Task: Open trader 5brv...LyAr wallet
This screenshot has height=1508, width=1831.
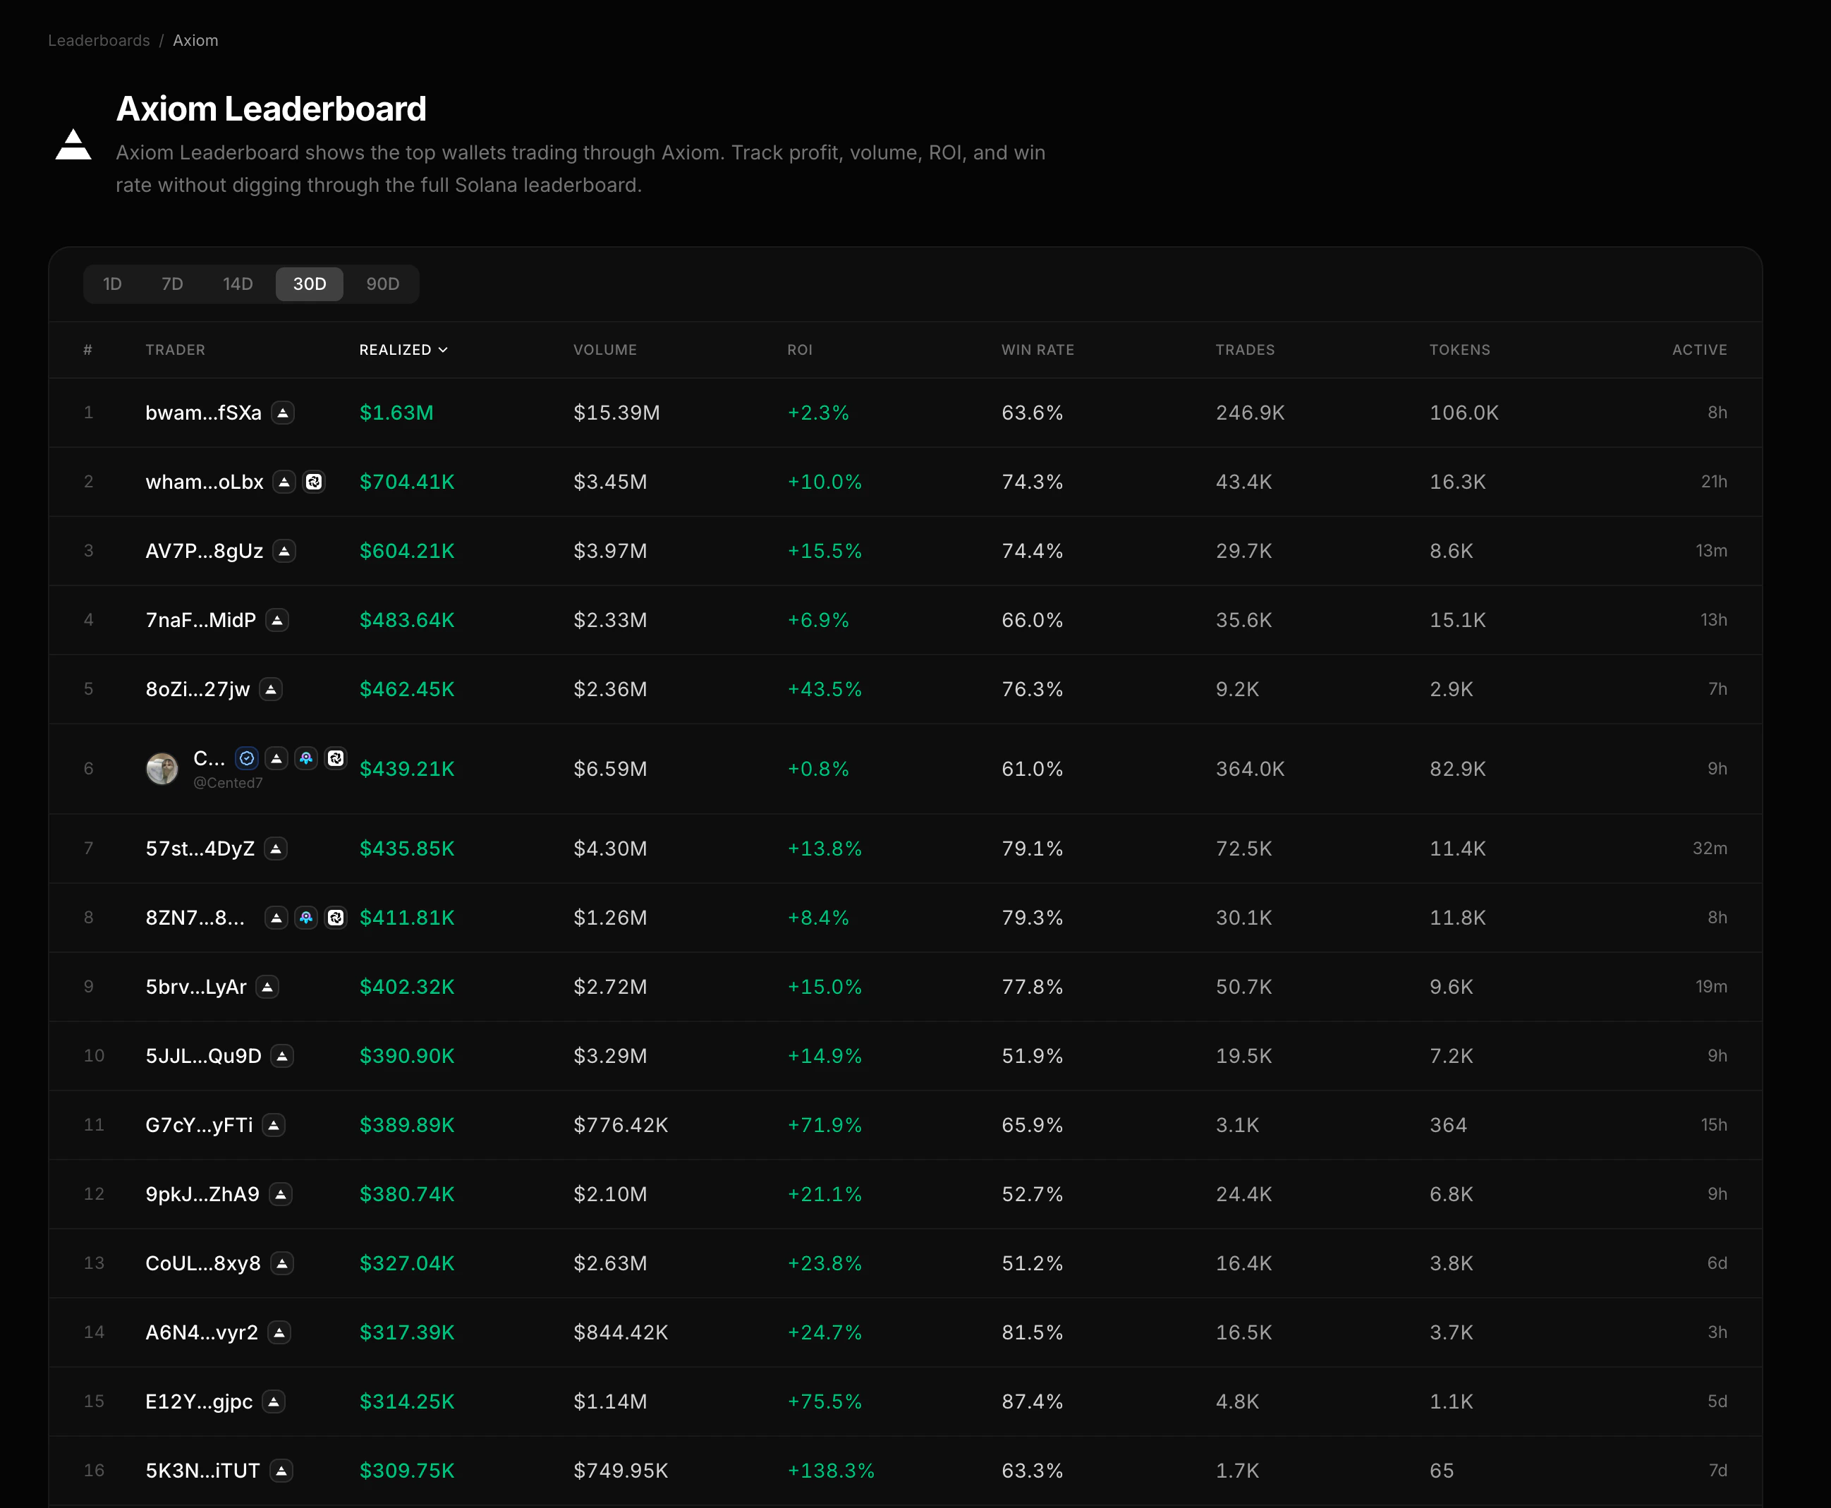Action: click(x=196, y=987)
